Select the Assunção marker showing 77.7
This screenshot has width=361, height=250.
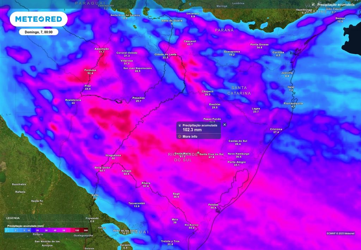point(102,50)
